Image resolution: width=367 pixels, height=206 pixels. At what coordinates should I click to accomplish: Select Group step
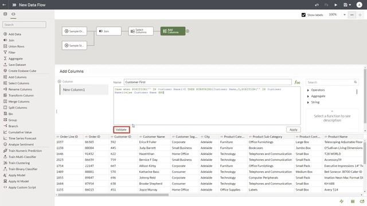pos(10,120)
